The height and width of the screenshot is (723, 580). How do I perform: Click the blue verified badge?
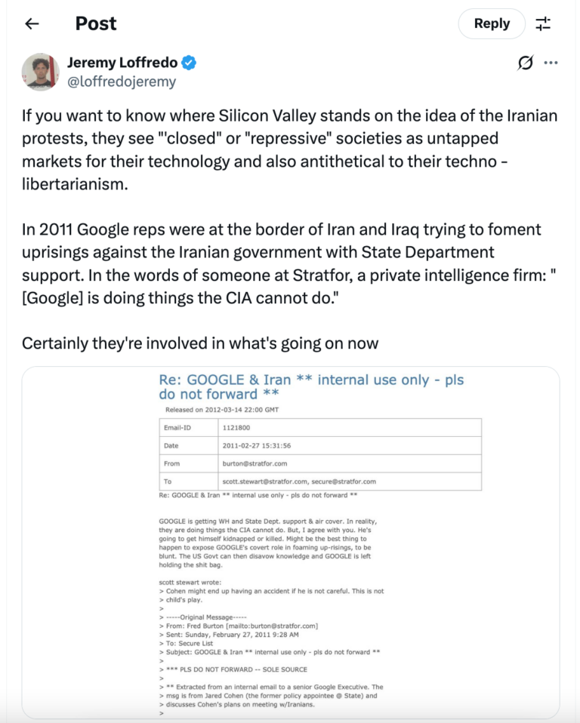click(189, 63)
